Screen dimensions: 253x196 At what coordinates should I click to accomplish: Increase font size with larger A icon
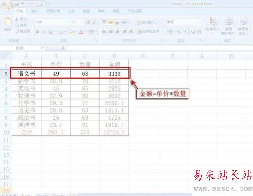pos(88,22)
